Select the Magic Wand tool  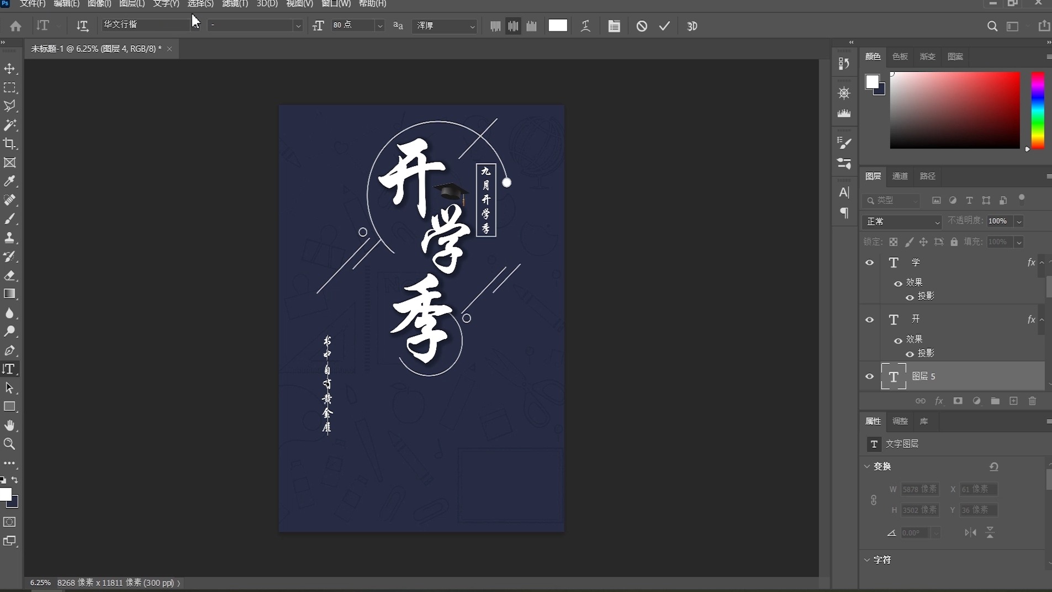[10, 125]
